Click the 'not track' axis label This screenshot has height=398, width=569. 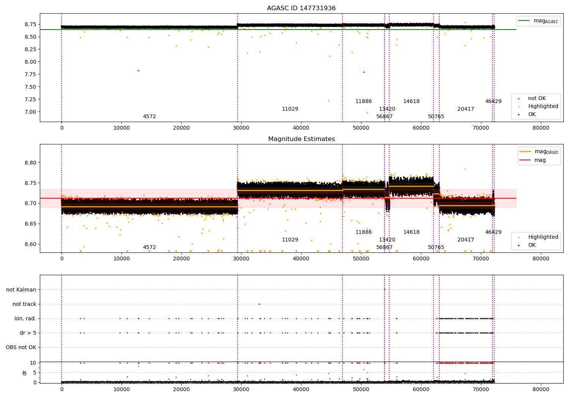click(x=24, y=304)
